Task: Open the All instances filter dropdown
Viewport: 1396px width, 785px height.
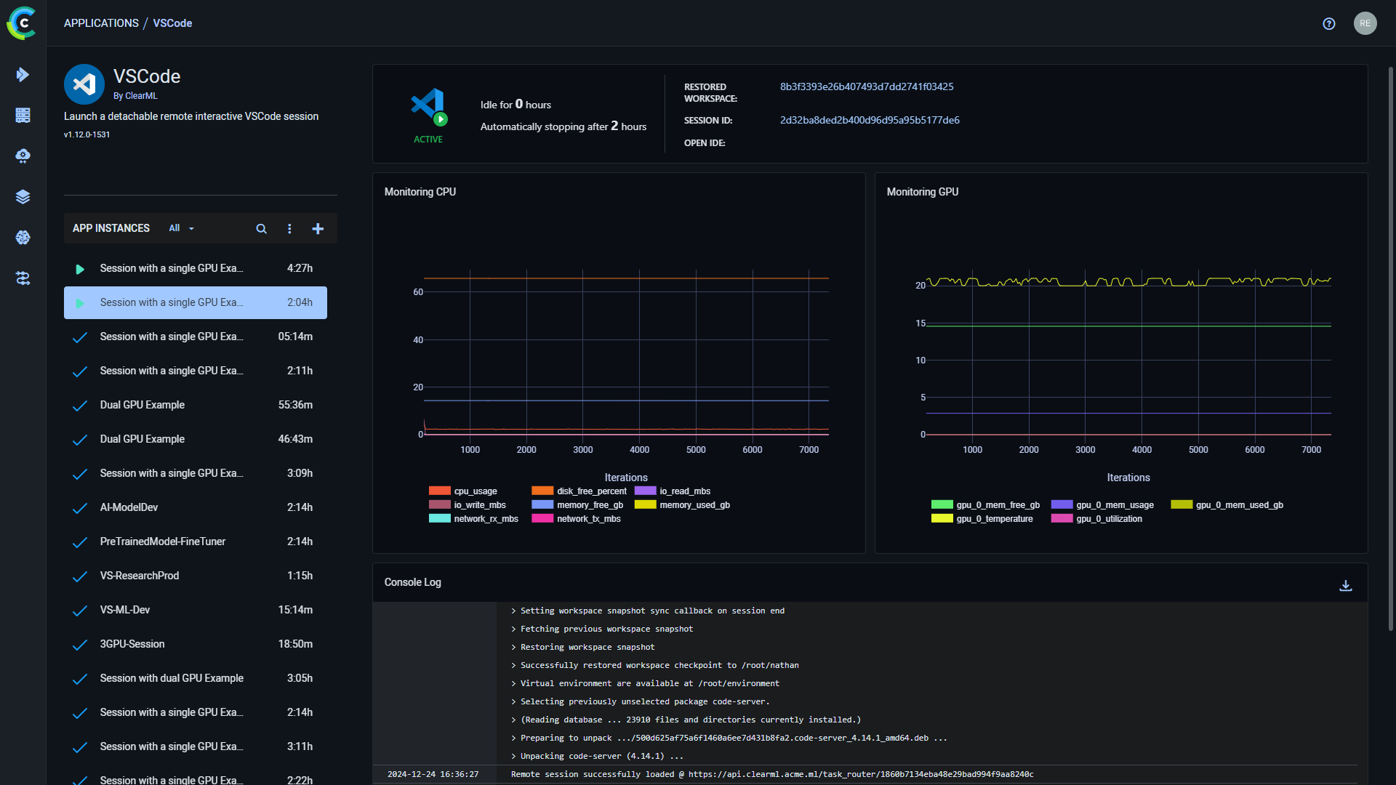Action: point(180,228)
